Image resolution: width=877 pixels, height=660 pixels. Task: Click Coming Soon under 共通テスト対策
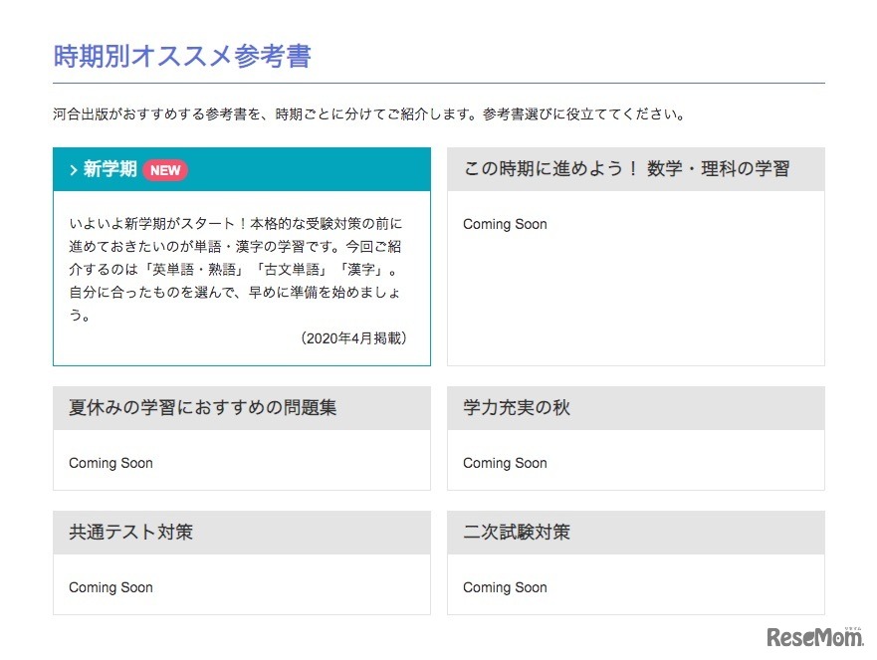tap(110, 587)
